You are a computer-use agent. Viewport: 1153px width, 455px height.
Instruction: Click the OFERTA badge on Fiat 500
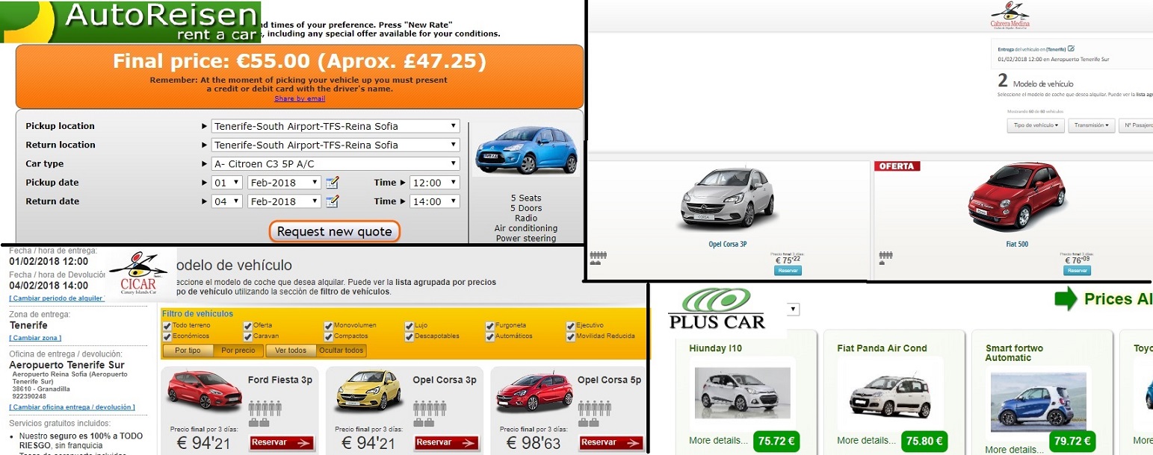click(x=897, y=166)
